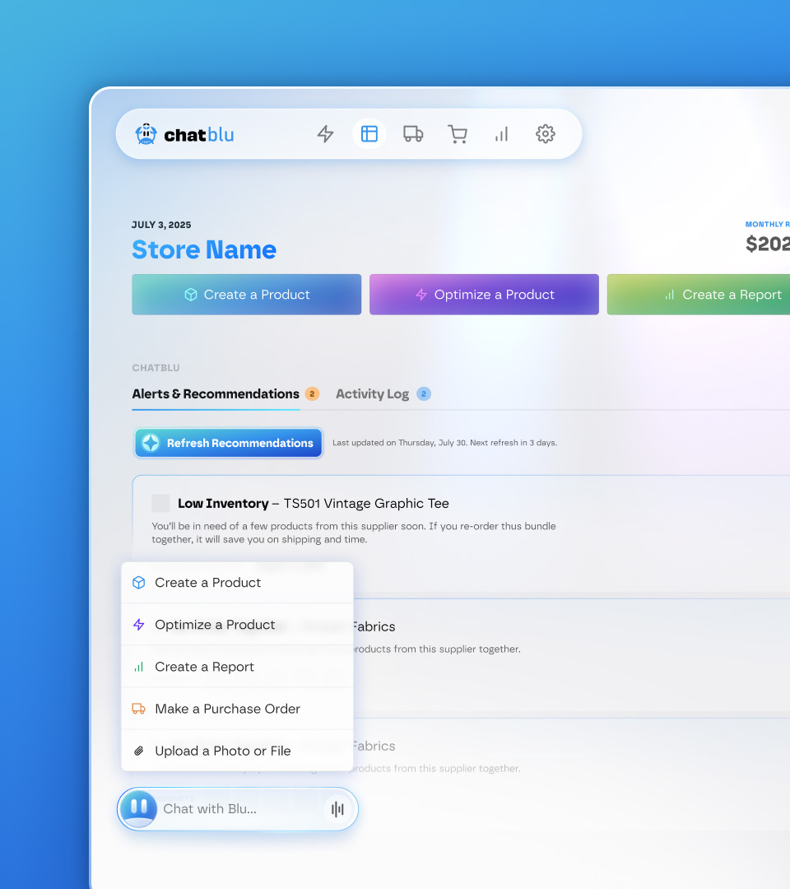
Task: Choose Optimize a Product from popup menu
Action: pyautogui.click(x=238, y=625)
